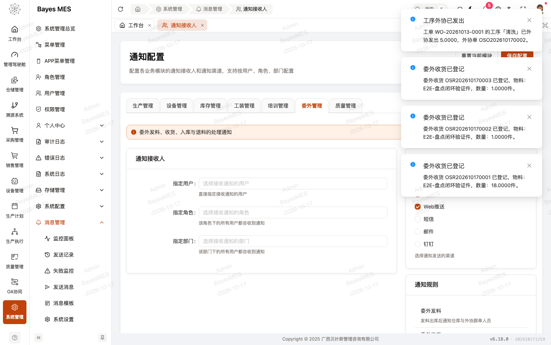Go to the 仓储管理 module
The image size is (551, 345).
click(15, 84)
